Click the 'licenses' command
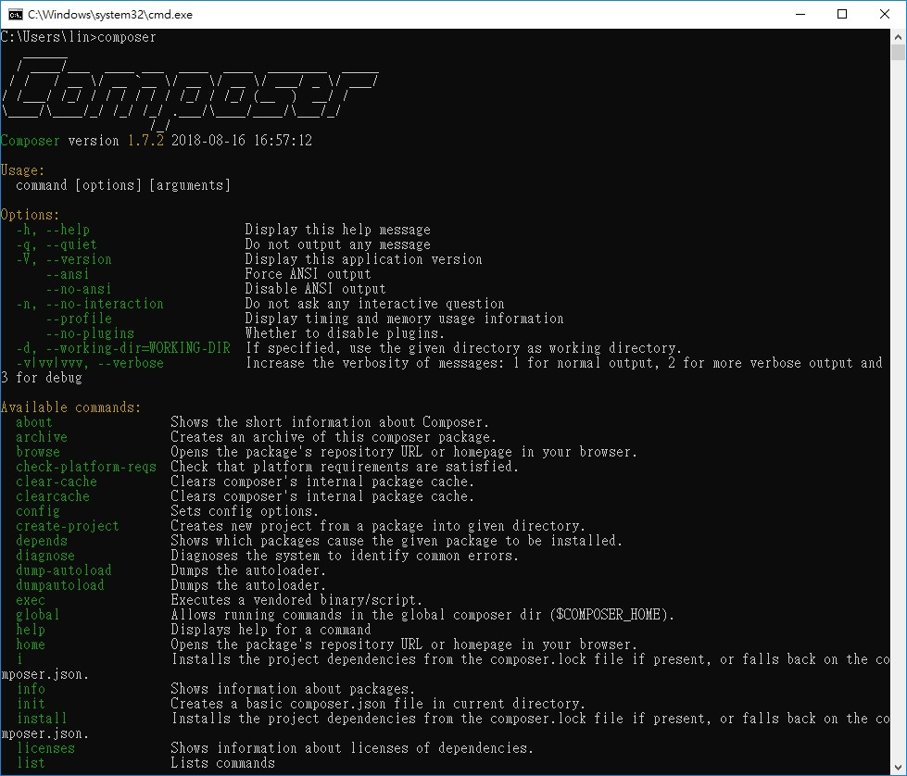Viewport: 907px width, 776px height. [45, 747]
